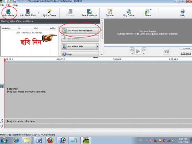Click the 0:00:06.0 timeline ruler mark

click(117, 60)
